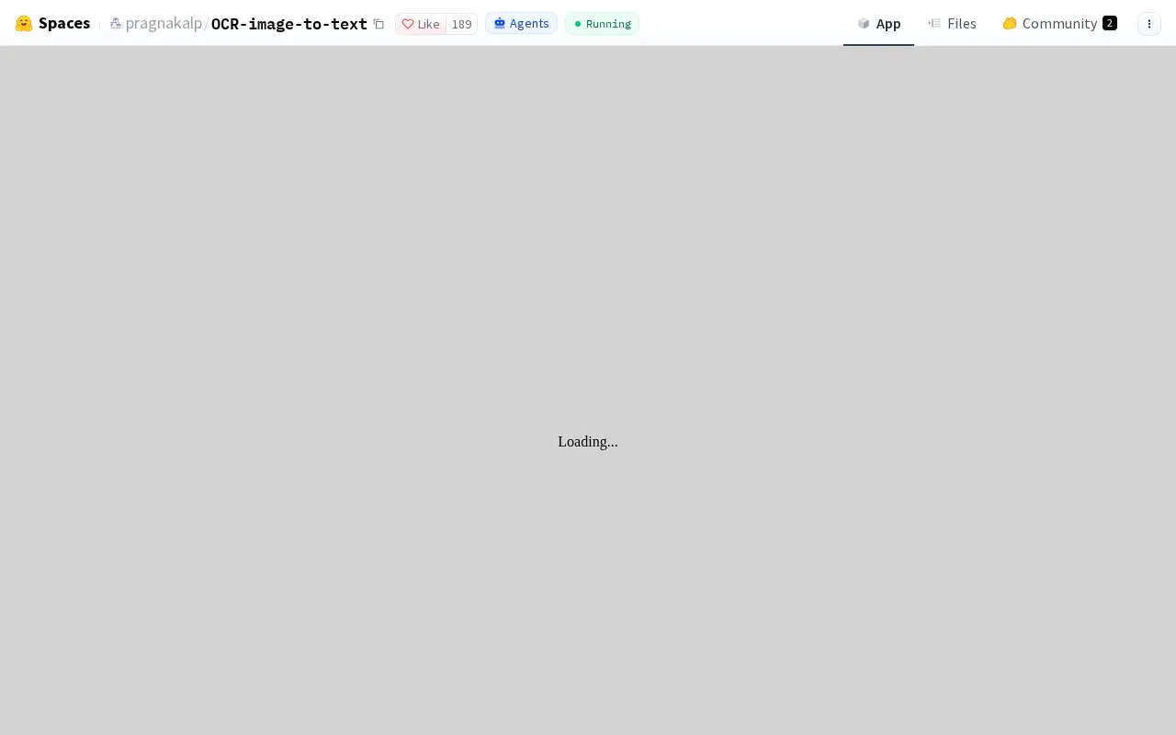Click the Loading... text

coord(588,442)
